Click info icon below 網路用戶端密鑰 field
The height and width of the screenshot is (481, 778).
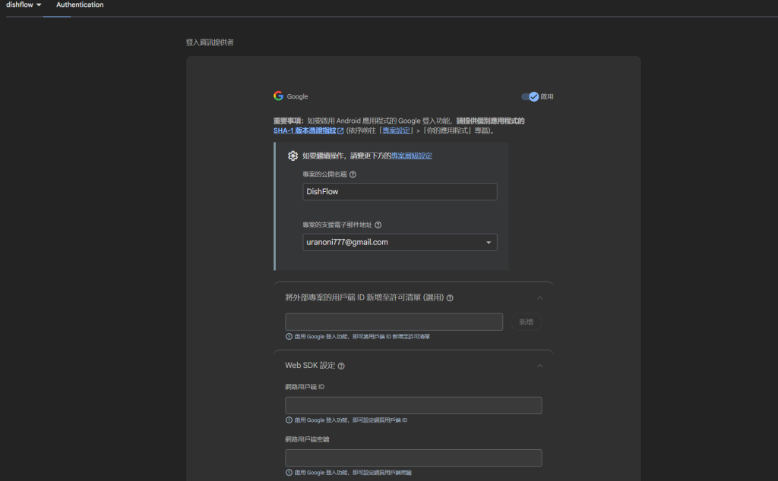[x=289, y=473]
